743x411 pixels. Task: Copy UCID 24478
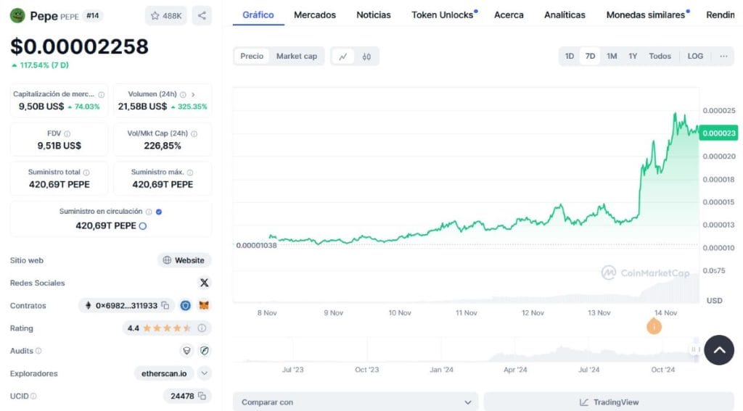click(x=202, y=396)
